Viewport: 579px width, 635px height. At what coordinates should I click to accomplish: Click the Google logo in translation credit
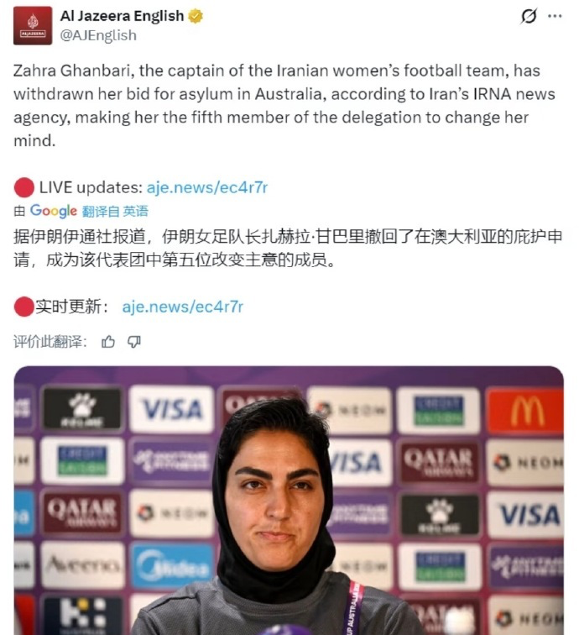[x=54, y=211]
